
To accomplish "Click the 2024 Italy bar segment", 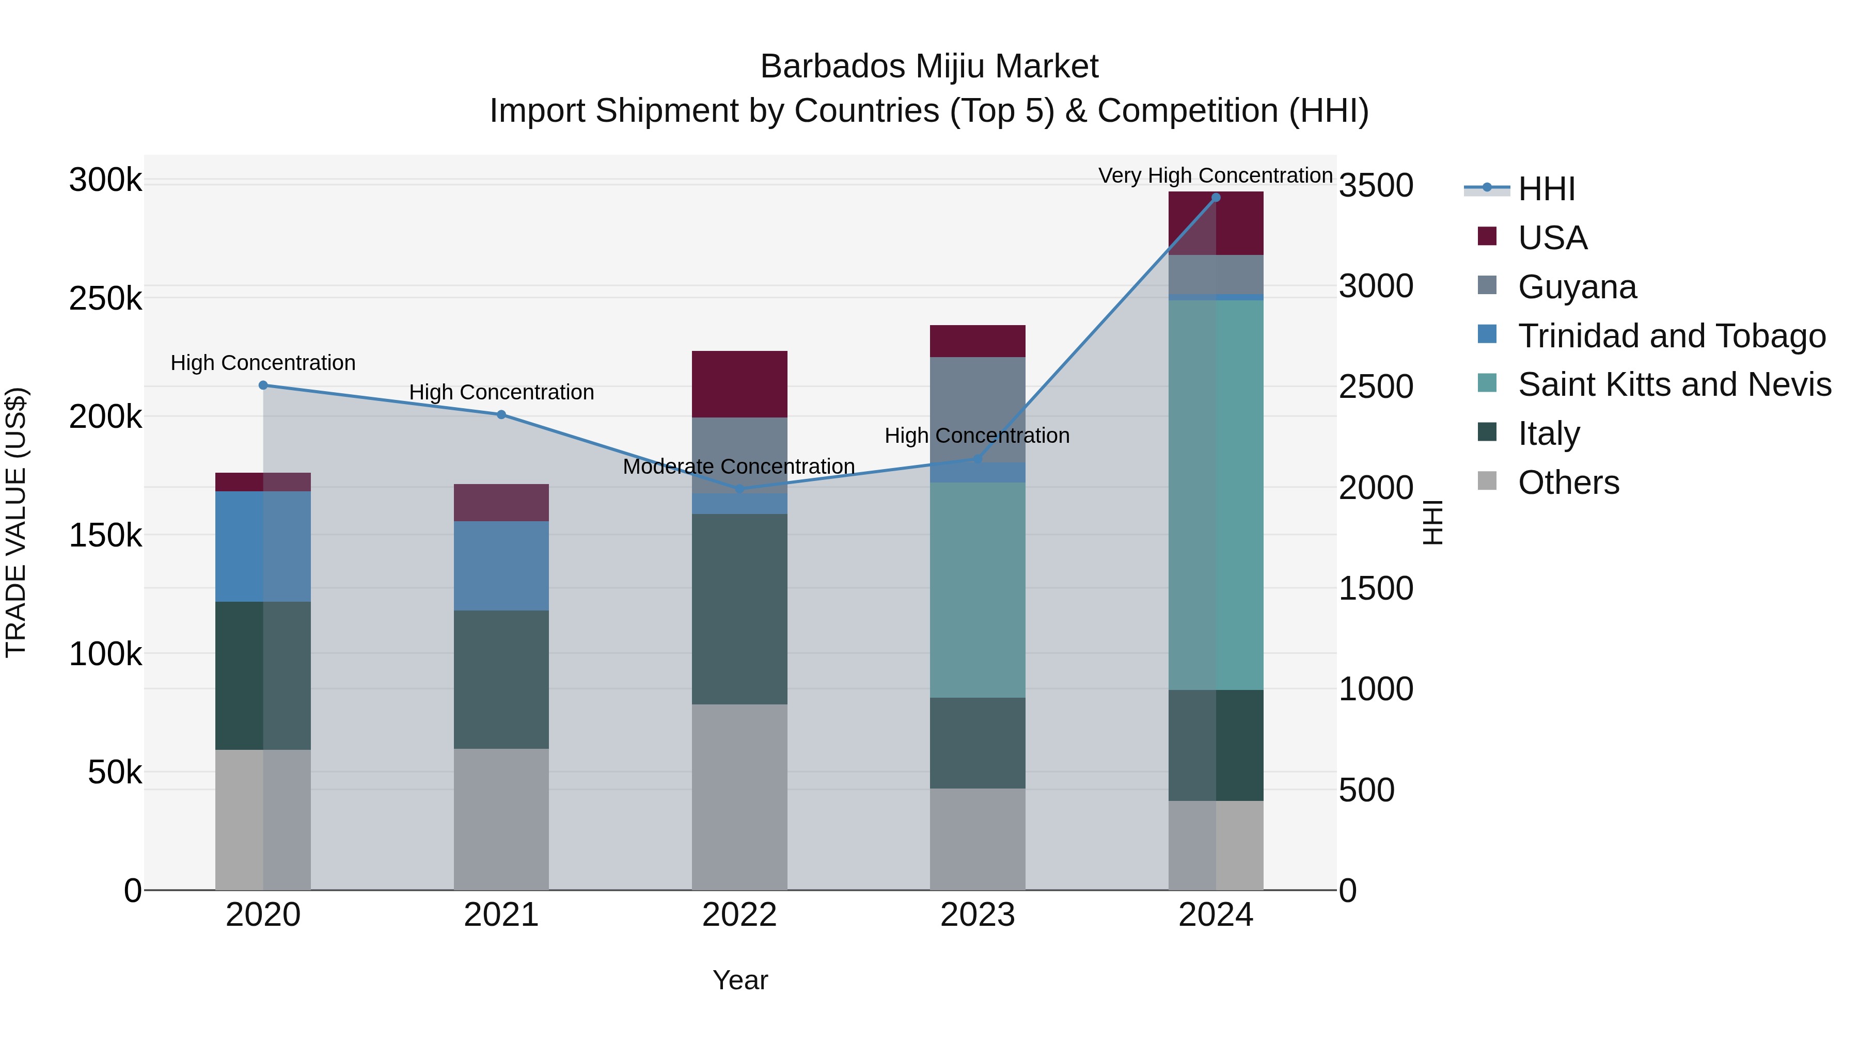I will pyautogui.click(x=1216, y=746).
